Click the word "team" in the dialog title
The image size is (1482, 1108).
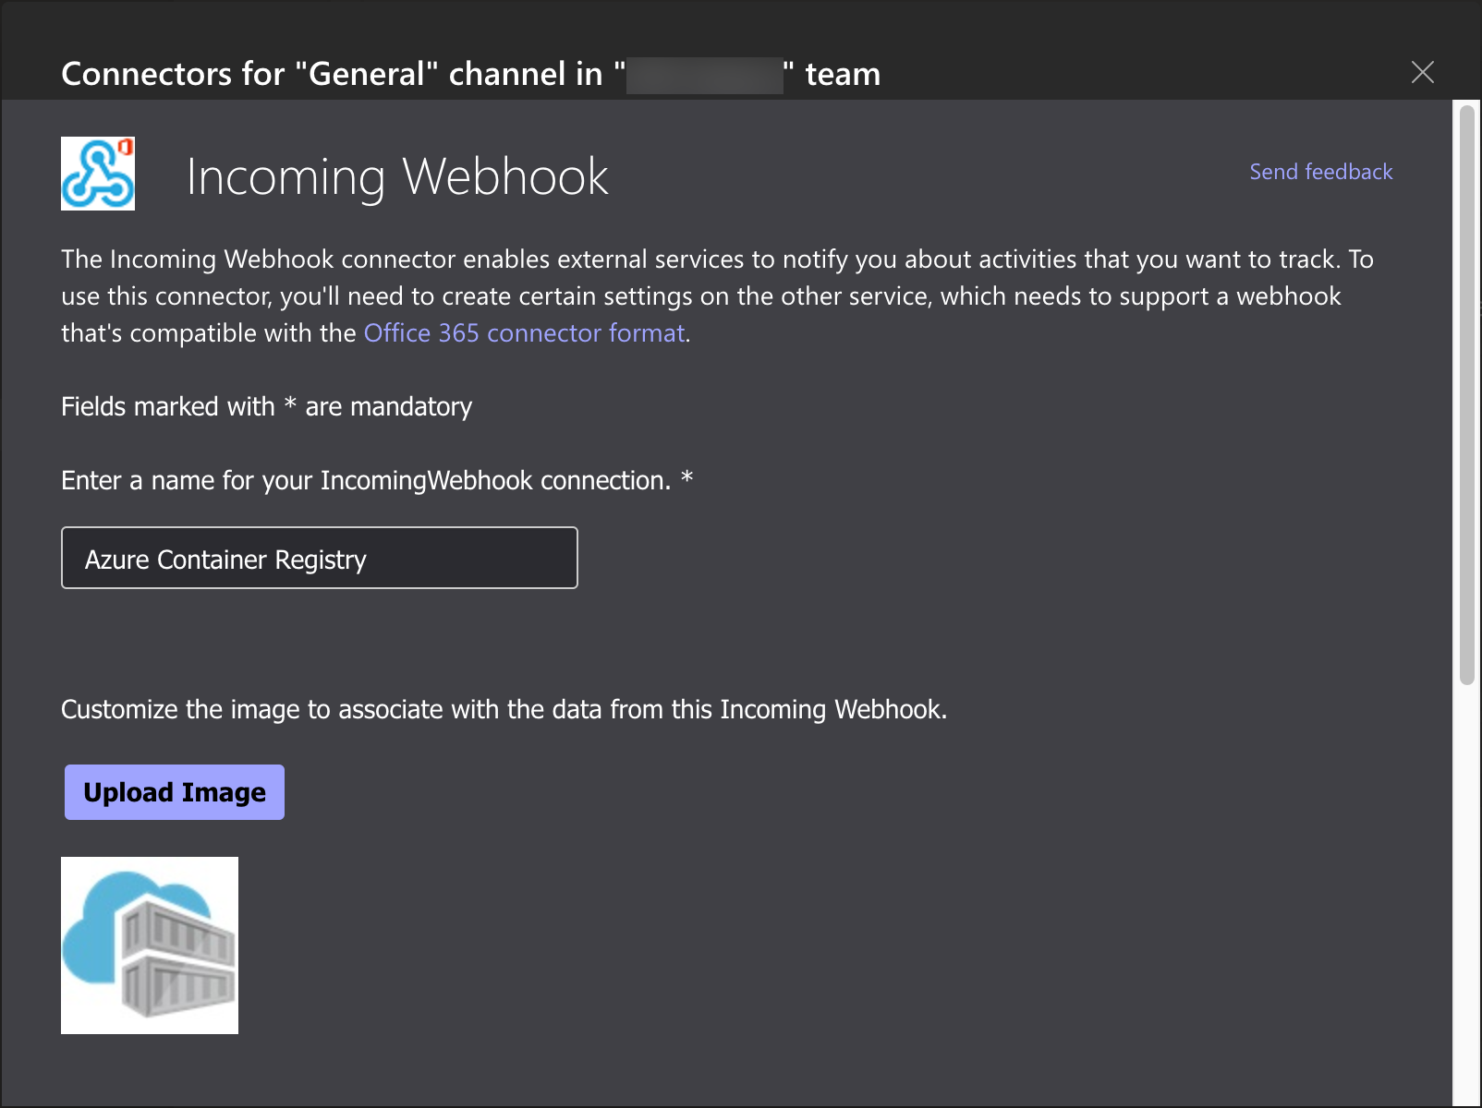tap(843, 75)
